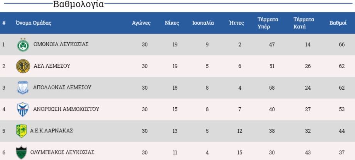The height and width of the screenshot is (160, 355).
Task: Click the AEL Limassol yellow crest
Action: tap(23, 66)
